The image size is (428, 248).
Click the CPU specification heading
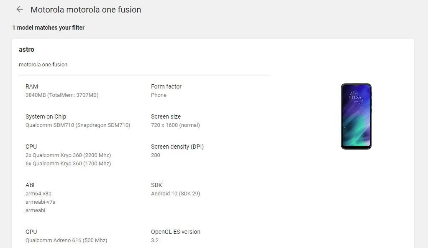[x=31, y=147]
